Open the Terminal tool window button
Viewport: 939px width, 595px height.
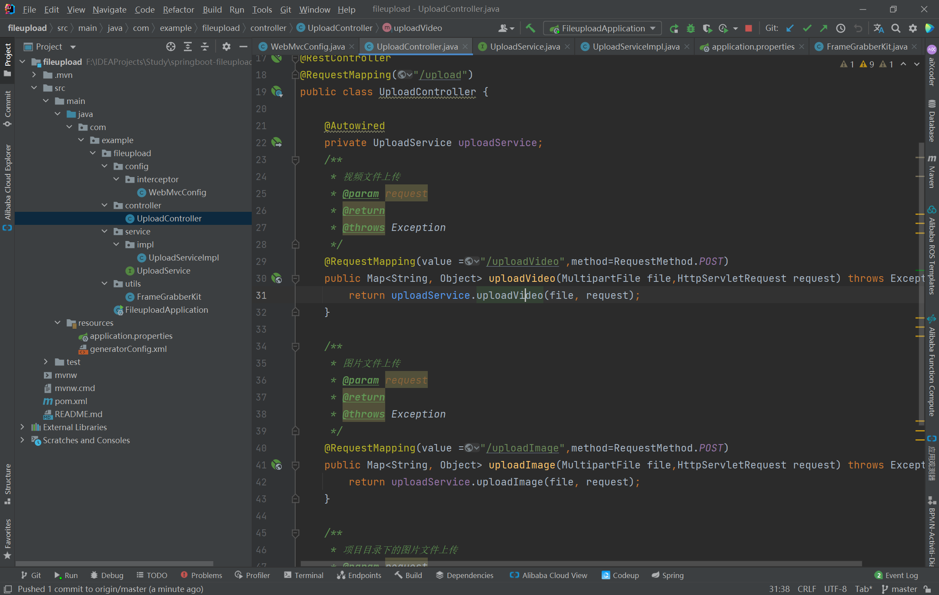pyautogui.click(x=303, y=575)
